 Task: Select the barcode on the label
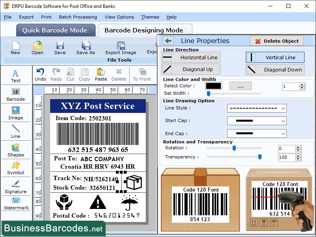98,134
